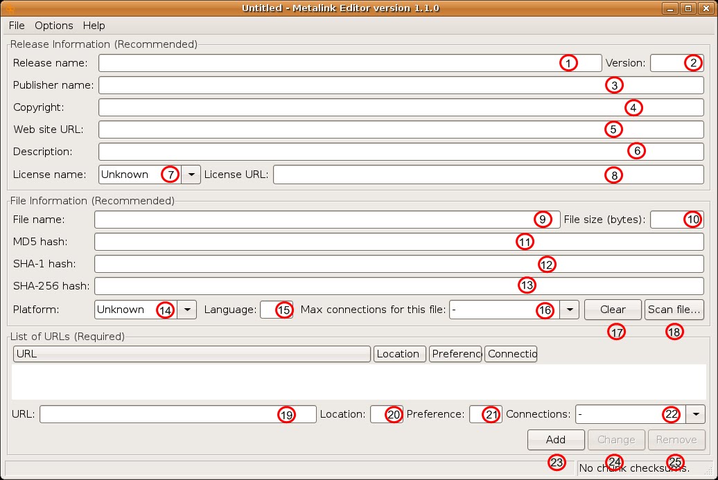Viewport: 718px width, 480px height.
Task: Select the Web site URL field
Action: click(x=401, y=130)
